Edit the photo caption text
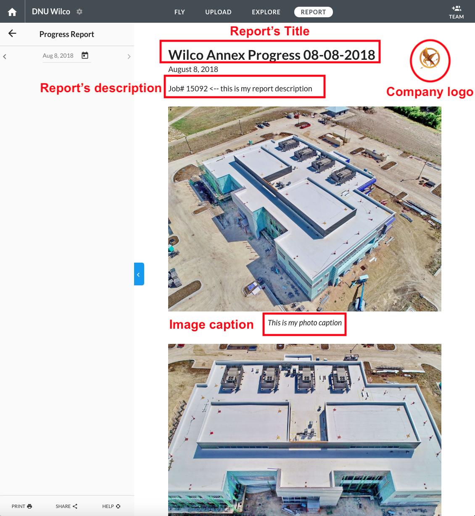 pyautogui.click(x=305, y=323)
